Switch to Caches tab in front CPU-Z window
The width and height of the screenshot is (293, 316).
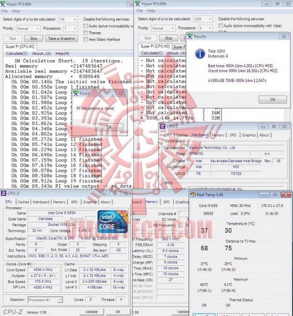[23, 202]
